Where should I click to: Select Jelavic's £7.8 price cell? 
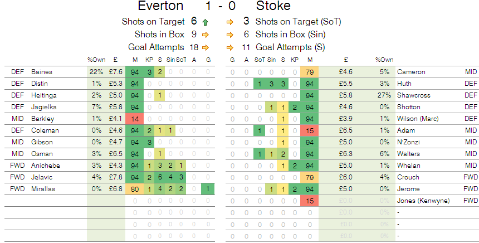(x=116, y=178)
